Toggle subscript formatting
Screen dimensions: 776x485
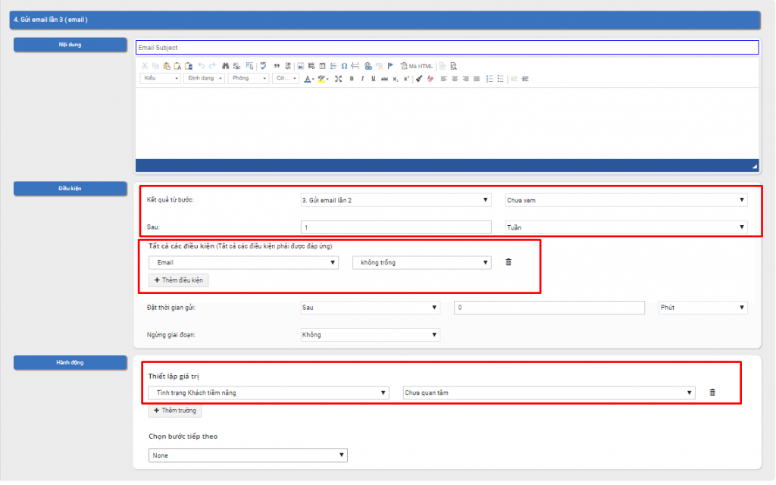point(396,79)
